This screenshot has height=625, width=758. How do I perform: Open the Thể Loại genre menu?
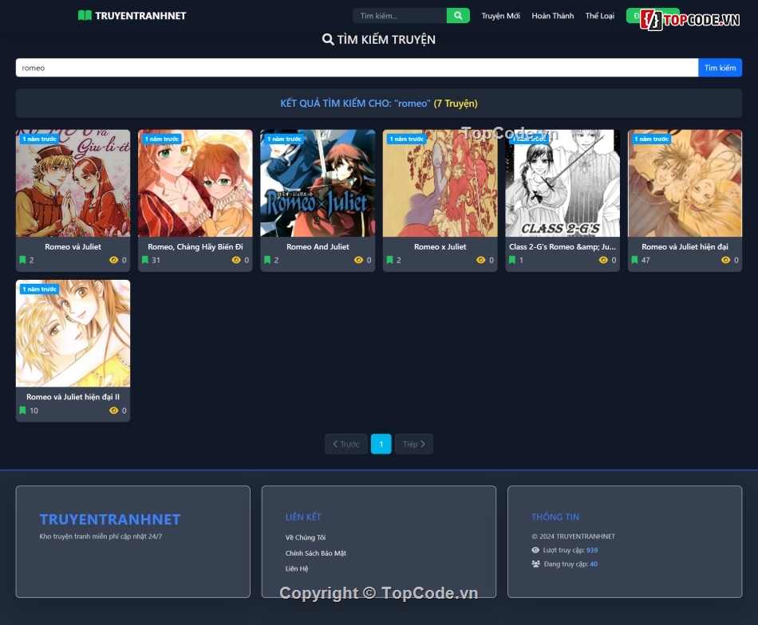point(599,16)
